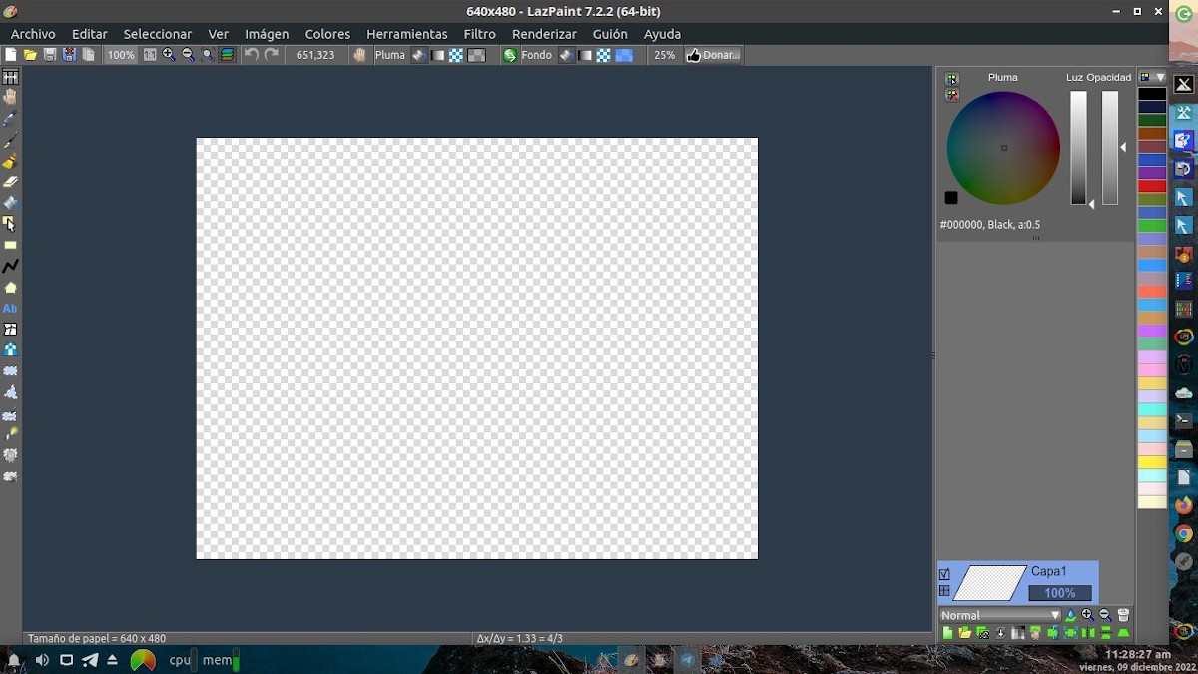Undo the last action

(252, 55)
